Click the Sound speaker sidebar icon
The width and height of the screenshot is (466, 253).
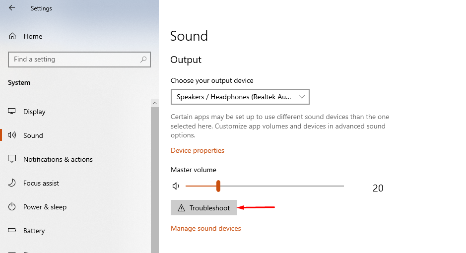pos(12,135)
